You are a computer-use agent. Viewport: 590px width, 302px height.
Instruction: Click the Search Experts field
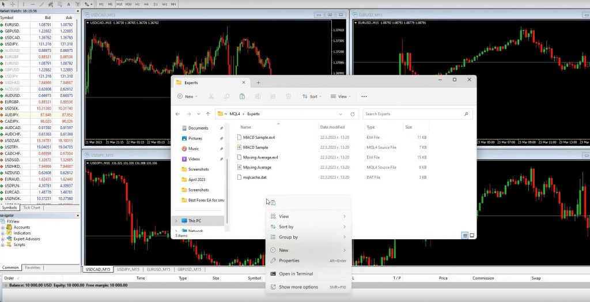tap(417, 114)
